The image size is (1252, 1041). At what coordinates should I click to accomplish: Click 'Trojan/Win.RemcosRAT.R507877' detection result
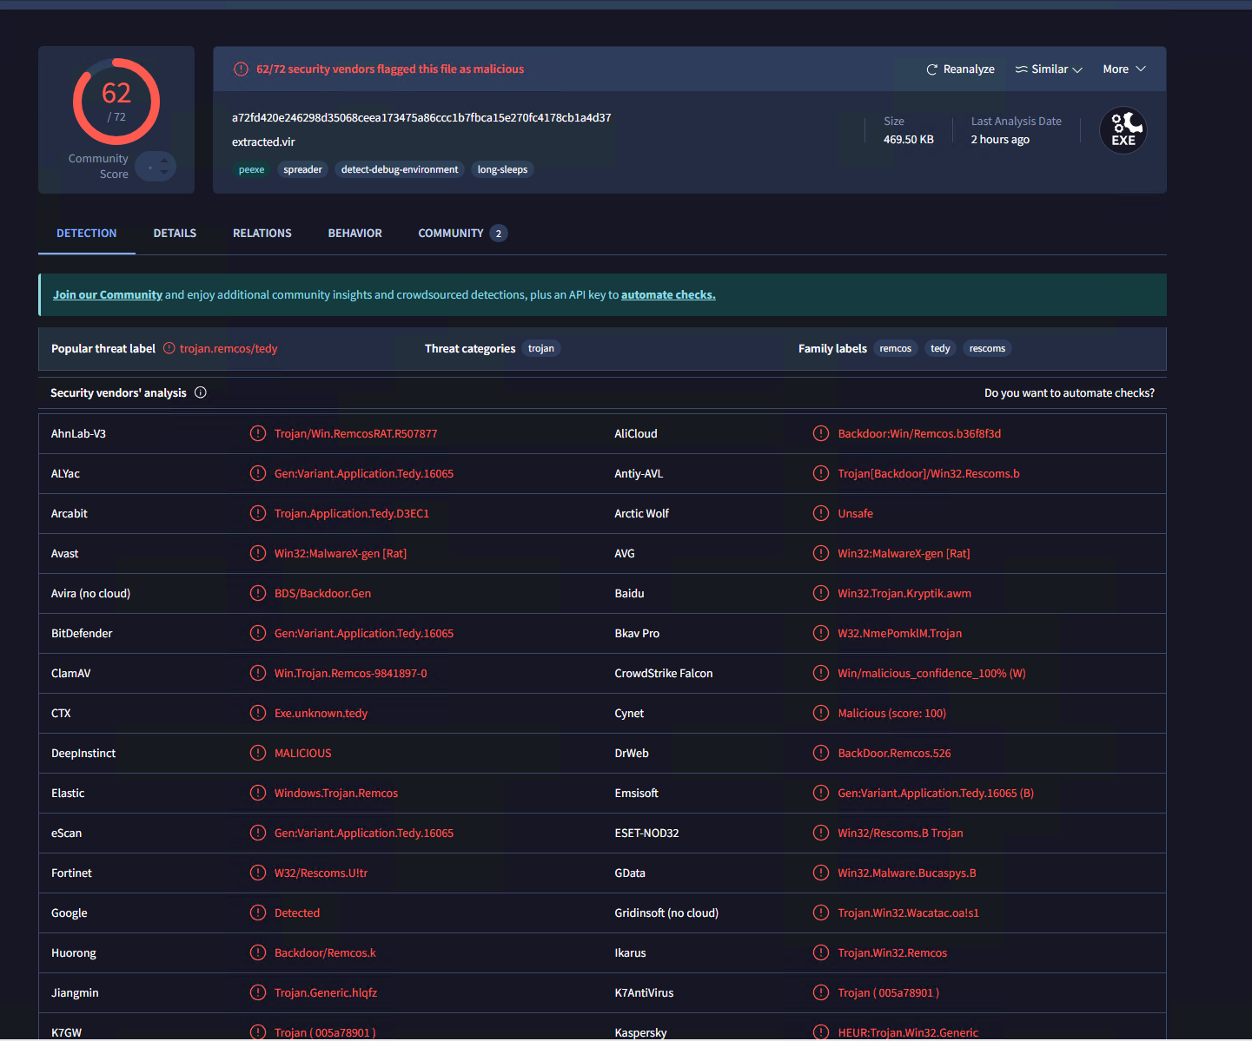pyautogui.click(x=356, y=434)
